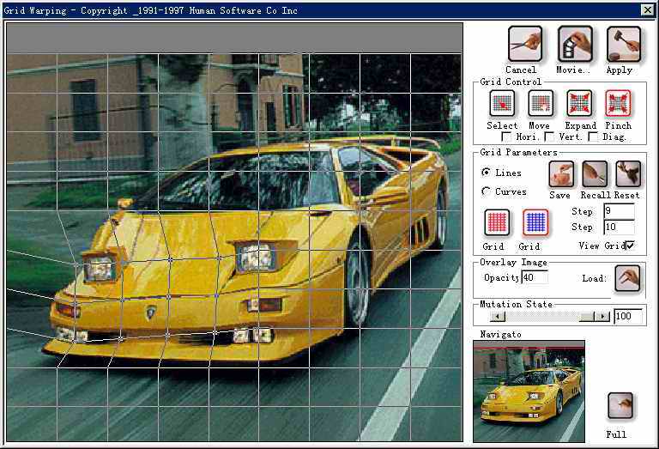Viewport: 659px width, 449px height.
Task: Save the grid parameters
Action: (560, 174)
